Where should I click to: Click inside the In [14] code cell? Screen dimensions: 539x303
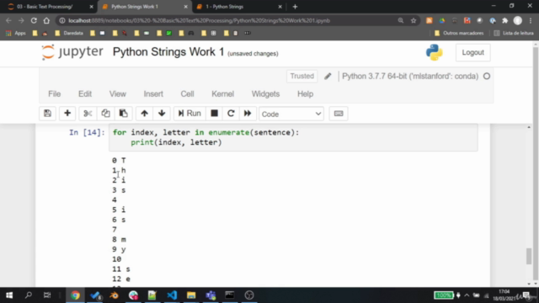[x=293, y=137]
